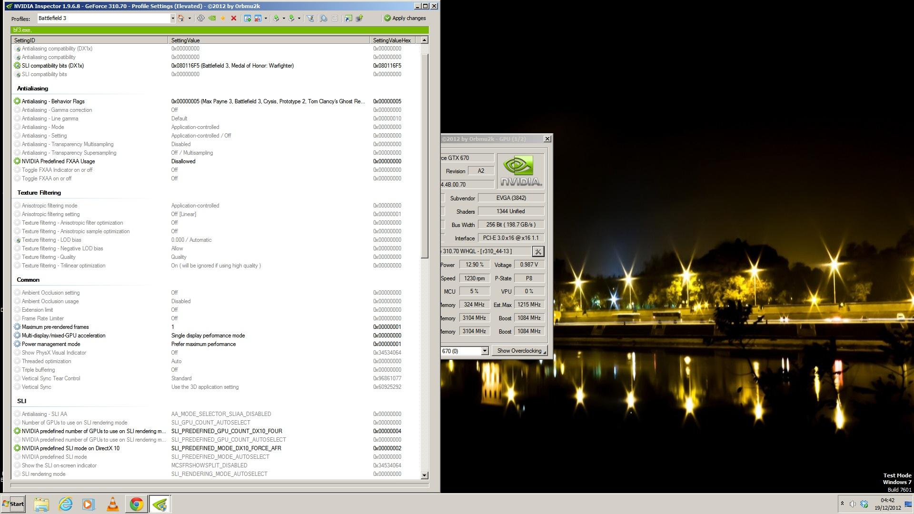Click the magnifier scan profiles icon
The image size is (914, 514).
click(x=323, y=18)
